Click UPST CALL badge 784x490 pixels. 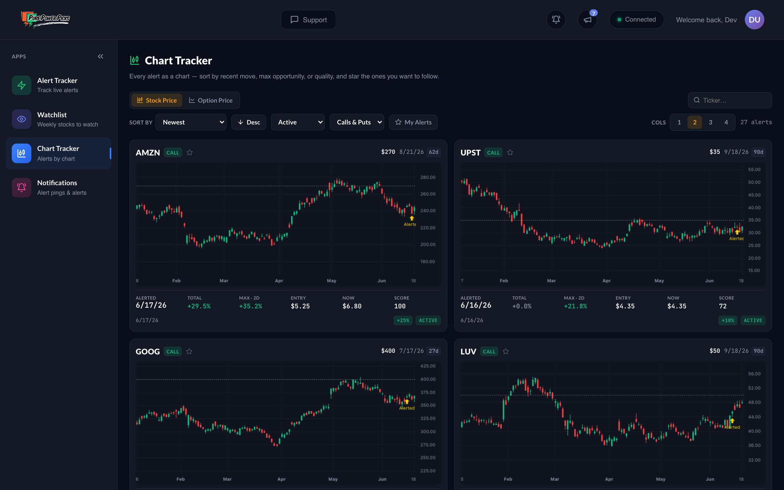pyautogui.click(x=493, y=153)
